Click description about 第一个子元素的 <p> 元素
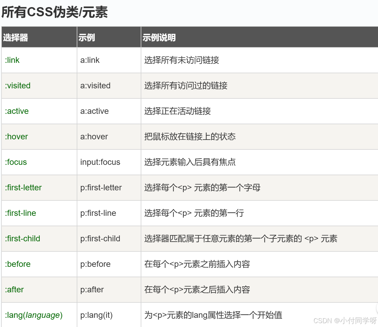This screenshot has height=327, width=378. [241, 239]
